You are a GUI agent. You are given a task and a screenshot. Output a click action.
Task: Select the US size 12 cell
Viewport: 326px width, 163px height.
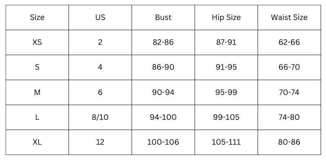tap(100, 142)
